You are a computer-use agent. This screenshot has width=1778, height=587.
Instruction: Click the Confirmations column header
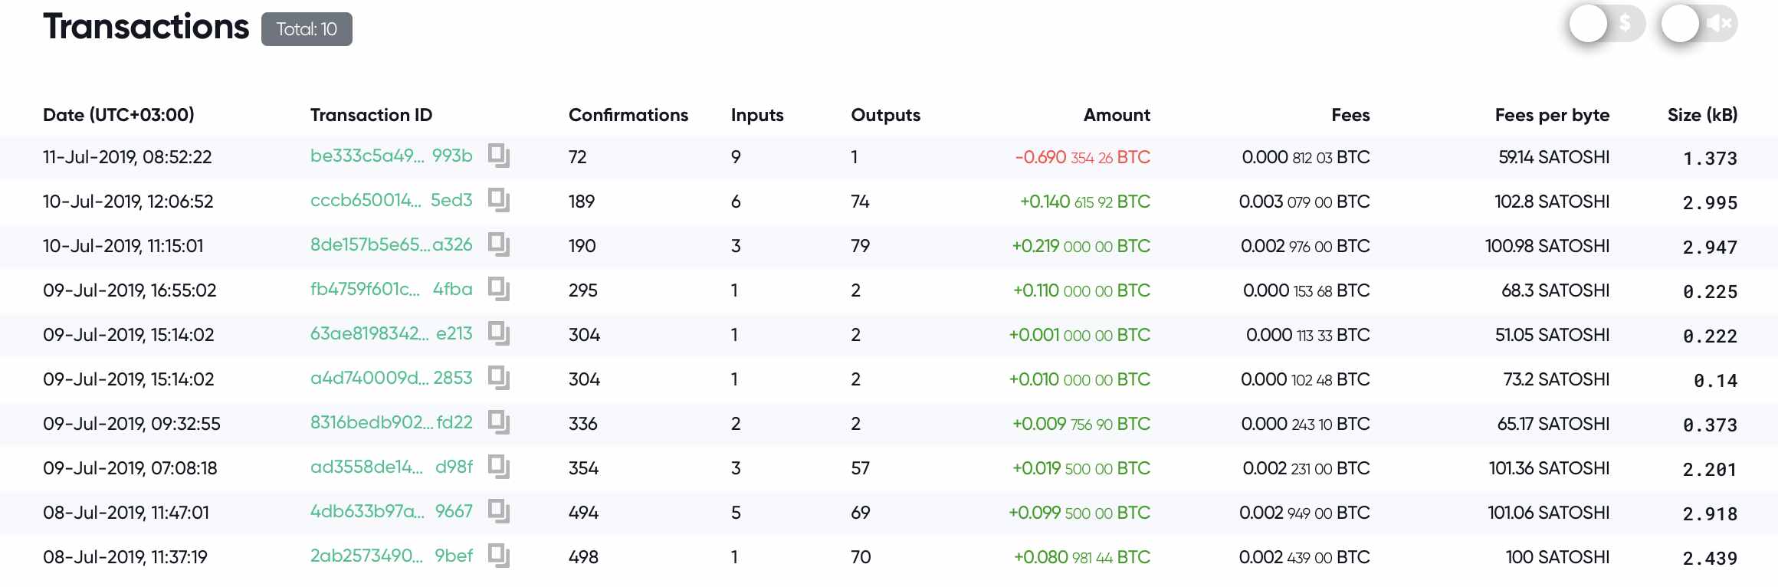(x=628, y=115)
